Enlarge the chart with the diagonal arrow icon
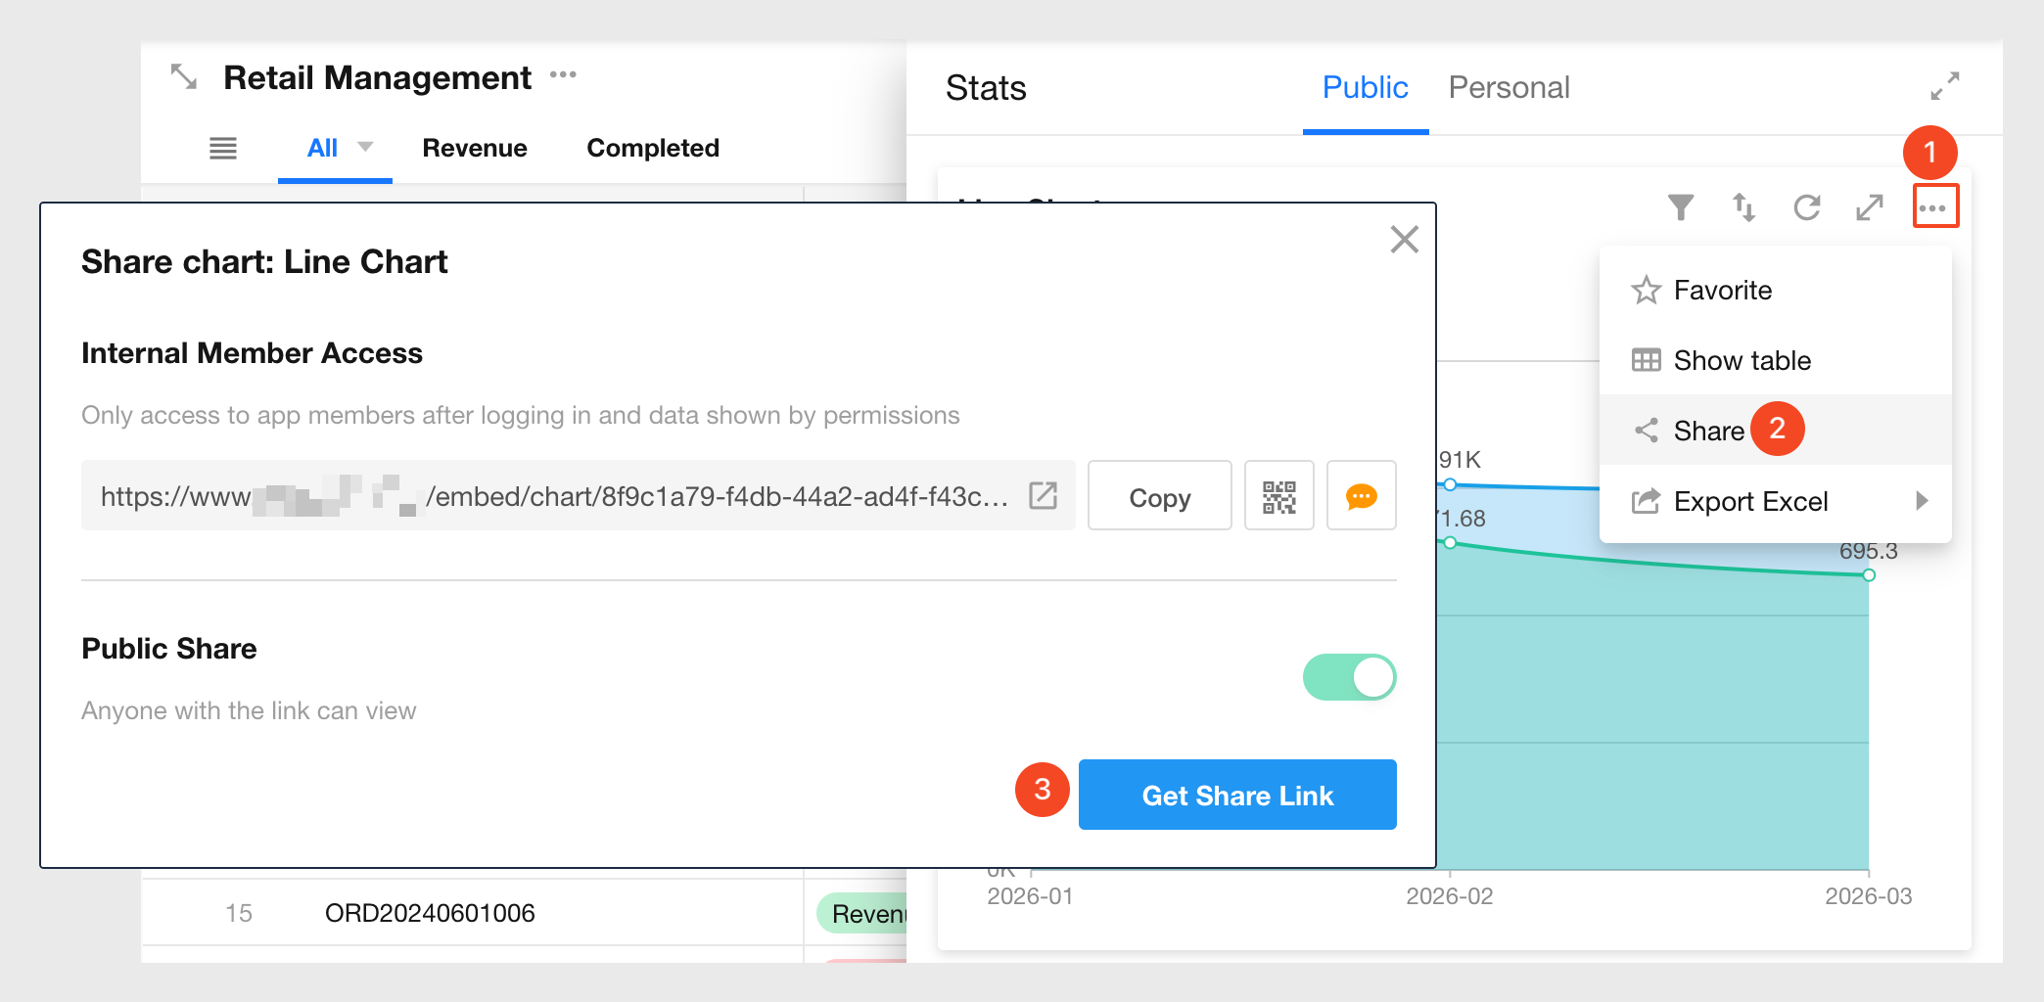The height and width of the screenshot is (1002, 2044). point(1870,207)
